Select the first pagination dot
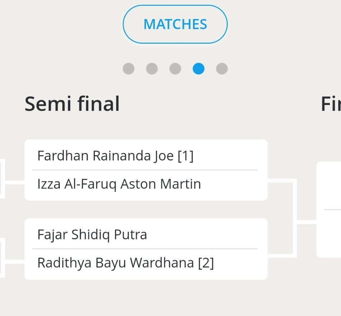 [x=129, y=68]
